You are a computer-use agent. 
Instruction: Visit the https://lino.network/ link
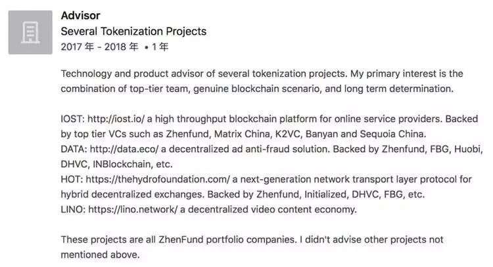point(133,209)
